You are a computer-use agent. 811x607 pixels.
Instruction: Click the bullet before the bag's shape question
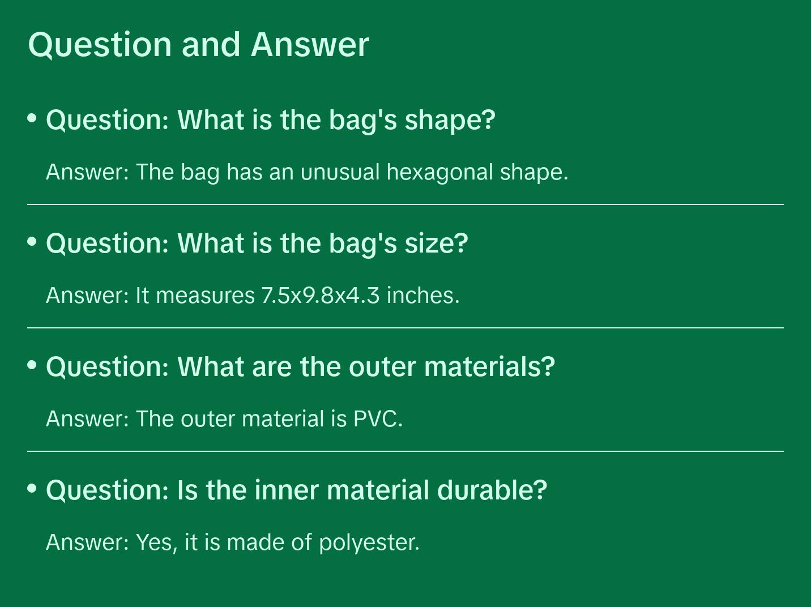(32, 118)
